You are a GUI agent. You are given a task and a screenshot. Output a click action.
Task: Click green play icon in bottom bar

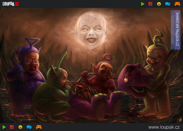click(x=4, y=127)
